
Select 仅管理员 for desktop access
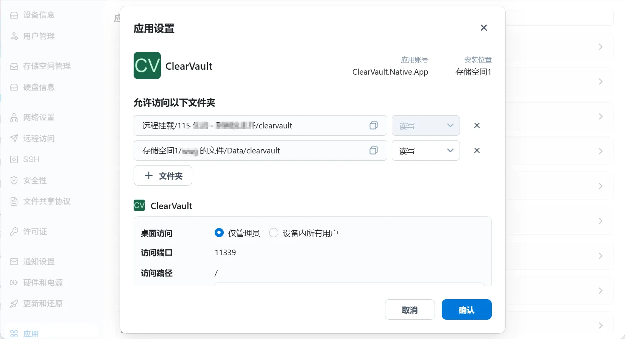coord(219,233)
